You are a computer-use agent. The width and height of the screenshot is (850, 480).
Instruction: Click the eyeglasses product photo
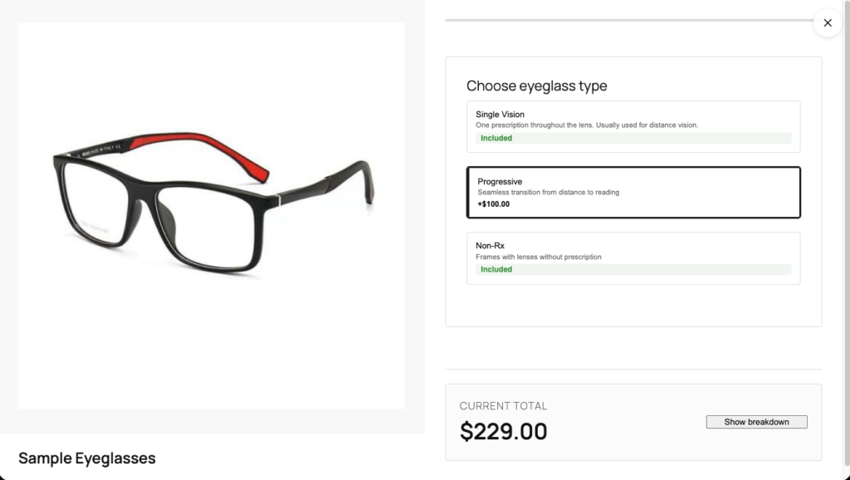(x=210, y=216)
